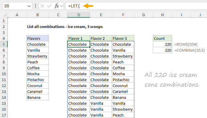Select 'Strawberry' in the Flavors list

click(x=38, y=56)
